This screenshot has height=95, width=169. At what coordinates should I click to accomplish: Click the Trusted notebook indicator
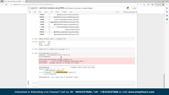click(117, 12)
